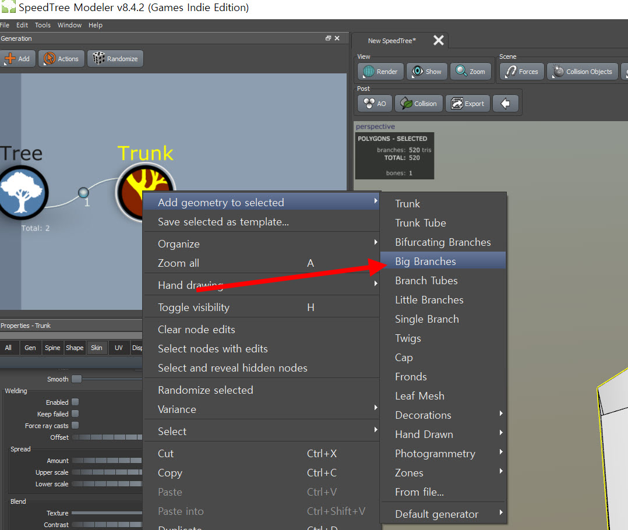
Task: Close the Generation panel
Action: point(337,38)
